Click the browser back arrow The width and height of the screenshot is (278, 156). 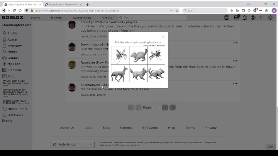pyautogui.click(x=3, y=11)
